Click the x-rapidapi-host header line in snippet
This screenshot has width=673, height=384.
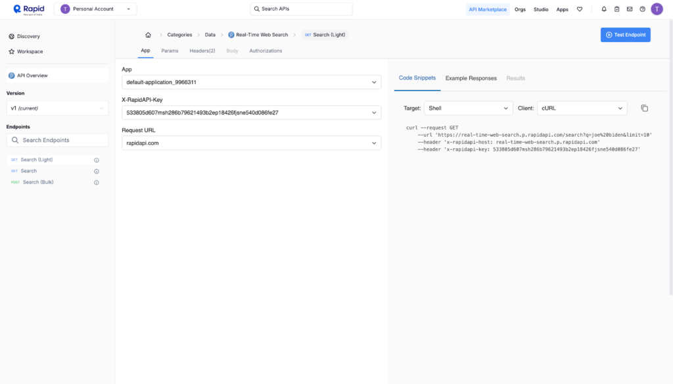point(509,142)
